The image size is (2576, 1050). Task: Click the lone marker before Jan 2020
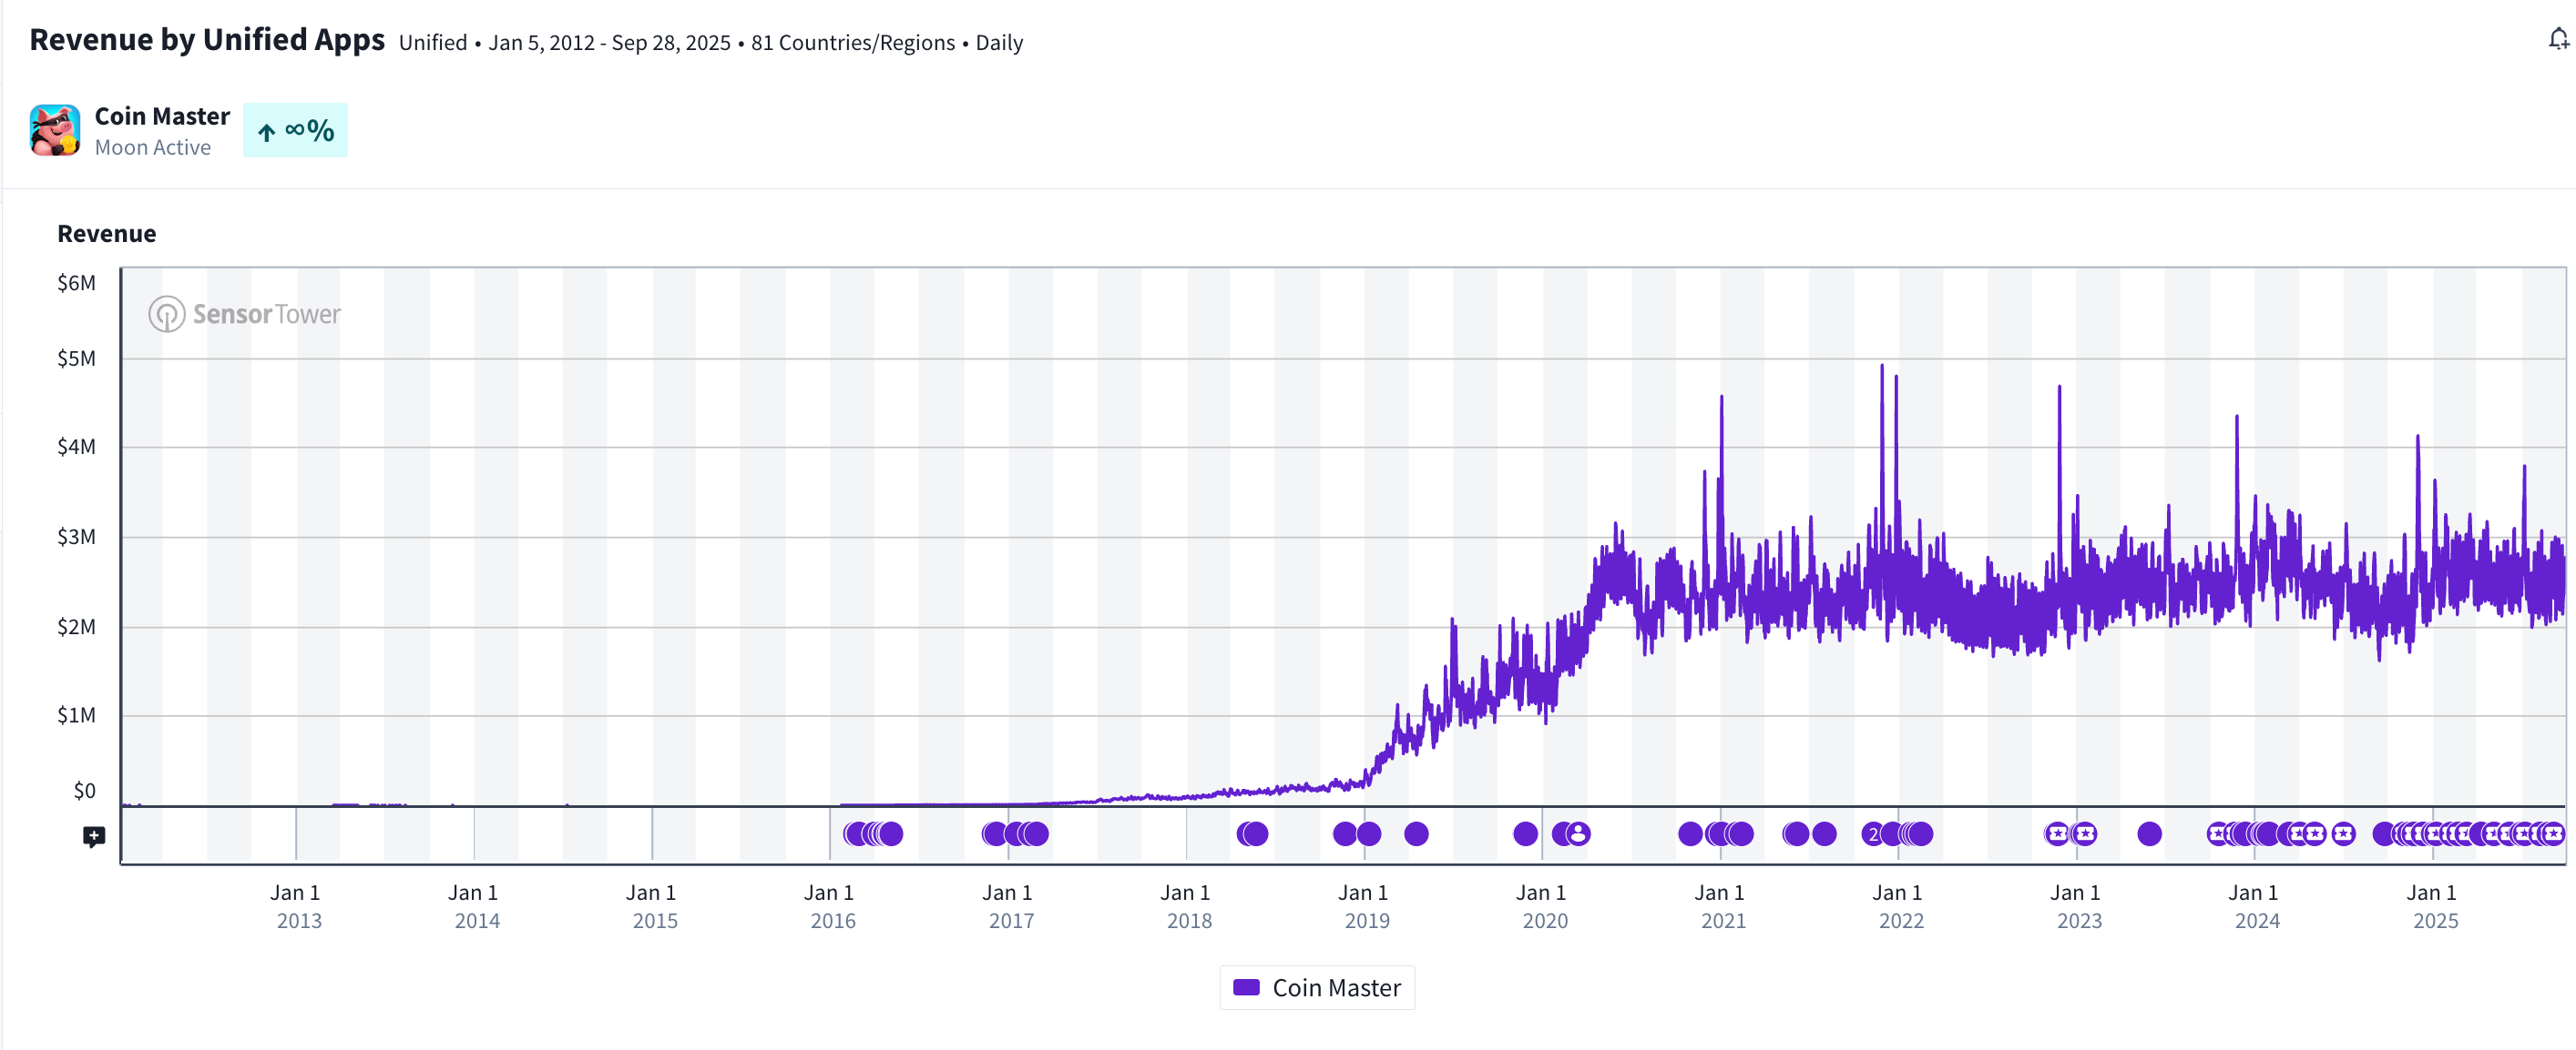point(1525,833)
